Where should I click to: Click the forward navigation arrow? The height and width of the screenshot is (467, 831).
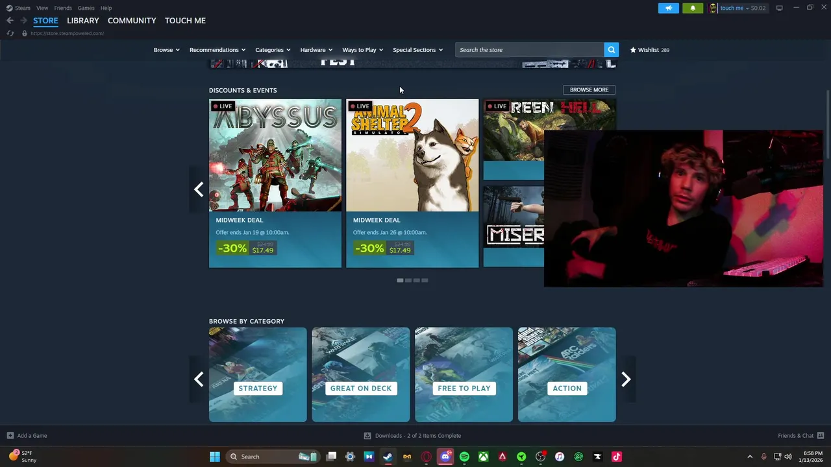coord(23,21)
